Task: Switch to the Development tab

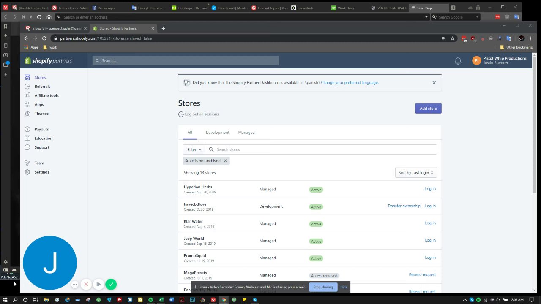Action: click(218, 133)
